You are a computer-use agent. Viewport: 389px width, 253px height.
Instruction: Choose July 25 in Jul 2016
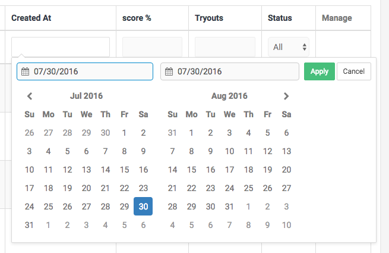(48, 207)
